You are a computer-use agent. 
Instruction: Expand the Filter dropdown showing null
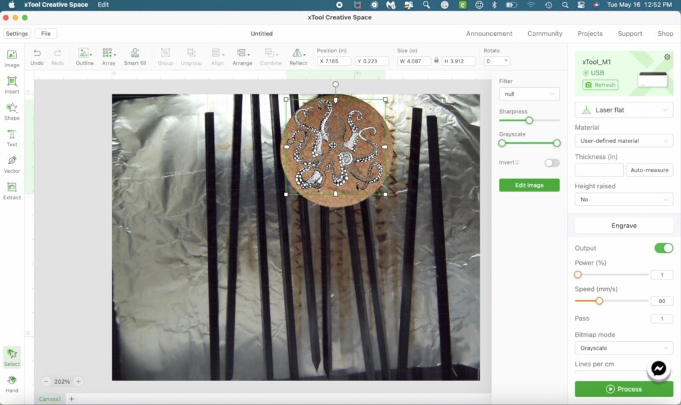[x=529, y=94]
